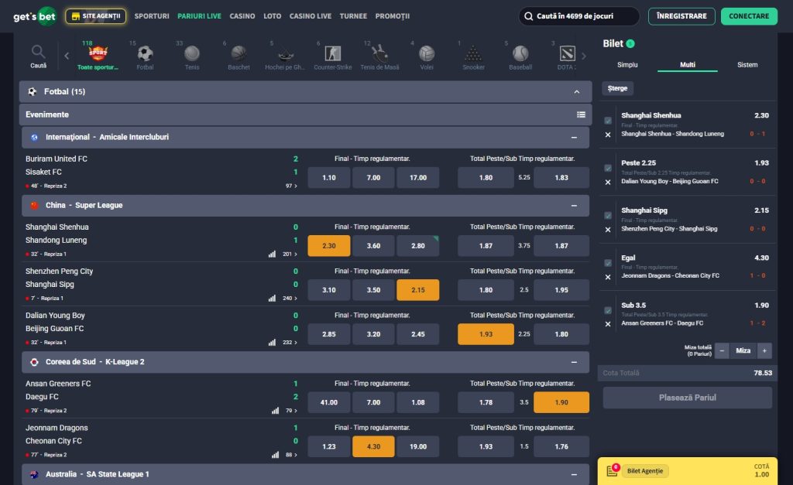Uncheck the Peste 2.25 bet checkbox
Viewport: 793px width, 485px height.
[x=608, y=168]
